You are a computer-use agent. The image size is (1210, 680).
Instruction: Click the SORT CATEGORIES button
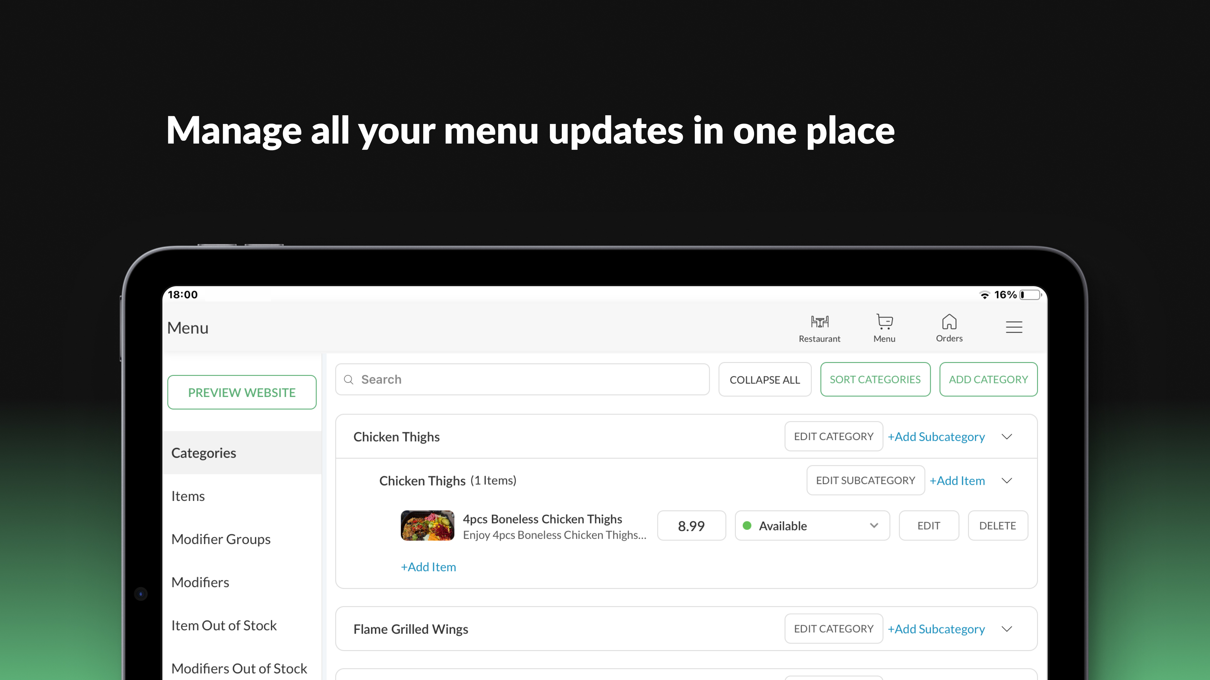[x=875, y=380]
